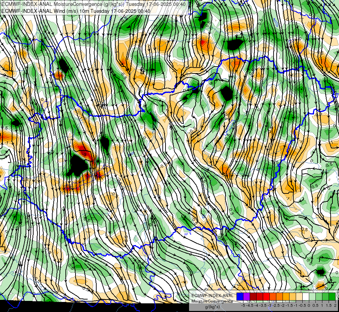Click the -0.5 tick label in legend scale

tap(302, 305)
